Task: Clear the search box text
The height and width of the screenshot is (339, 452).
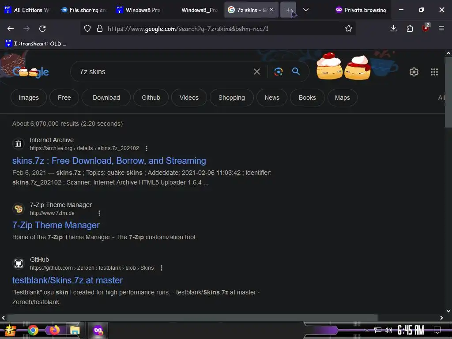Action: pyautogui.click(x=256, y=72)
